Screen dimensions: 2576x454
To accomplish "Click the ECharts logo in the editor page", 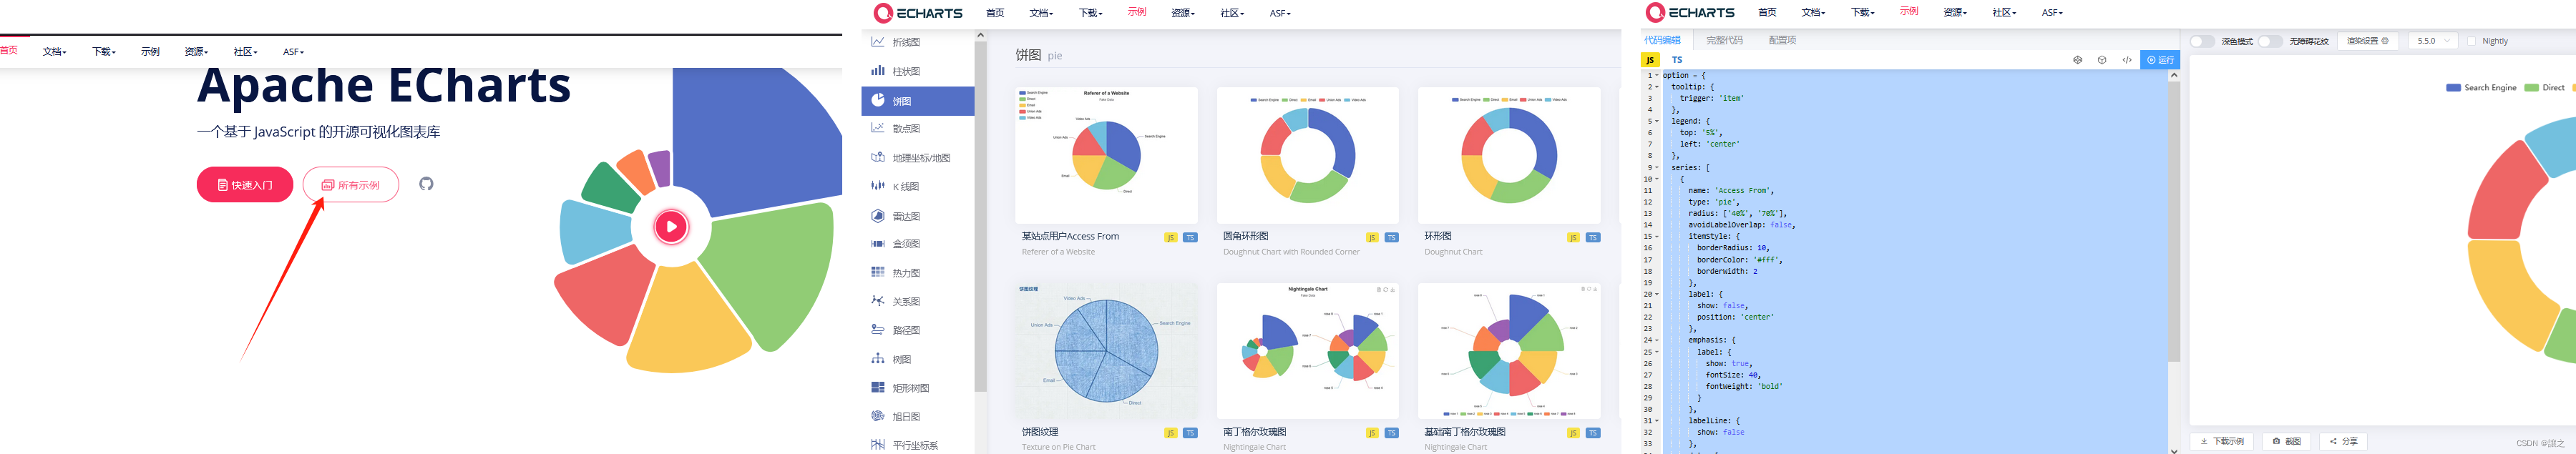I will click(x=1690, y=13).
